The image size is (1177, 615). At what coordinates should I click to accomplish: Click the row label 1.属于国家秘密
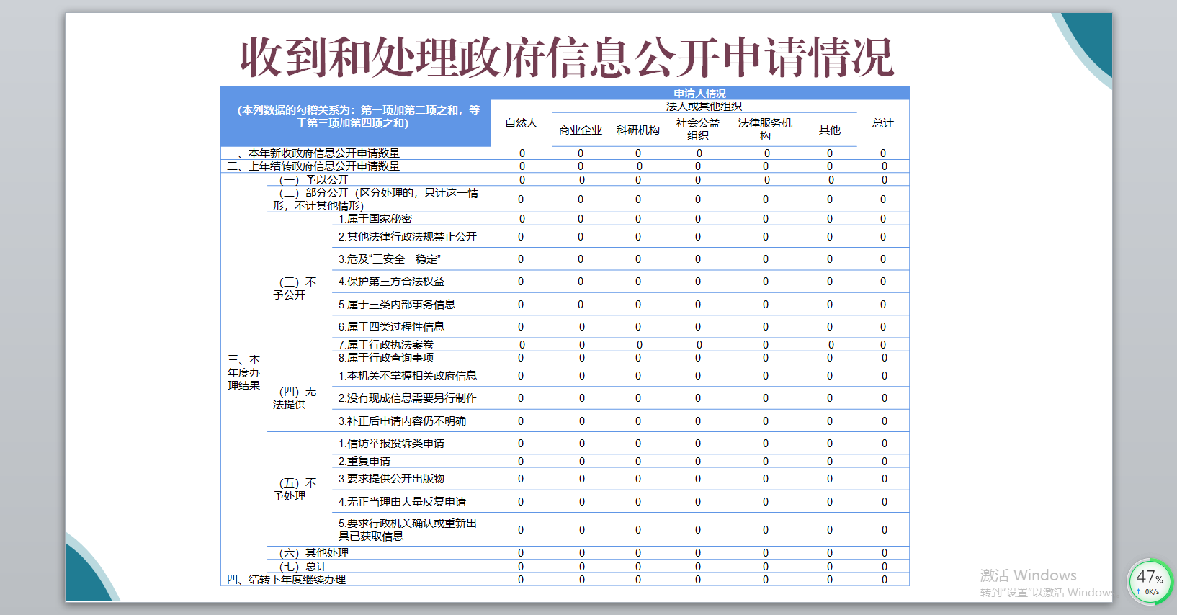coord(375,219)
